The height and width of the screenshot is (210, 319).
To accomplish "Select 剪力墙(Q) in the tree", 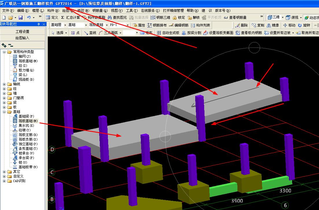I will pos(26,70).
